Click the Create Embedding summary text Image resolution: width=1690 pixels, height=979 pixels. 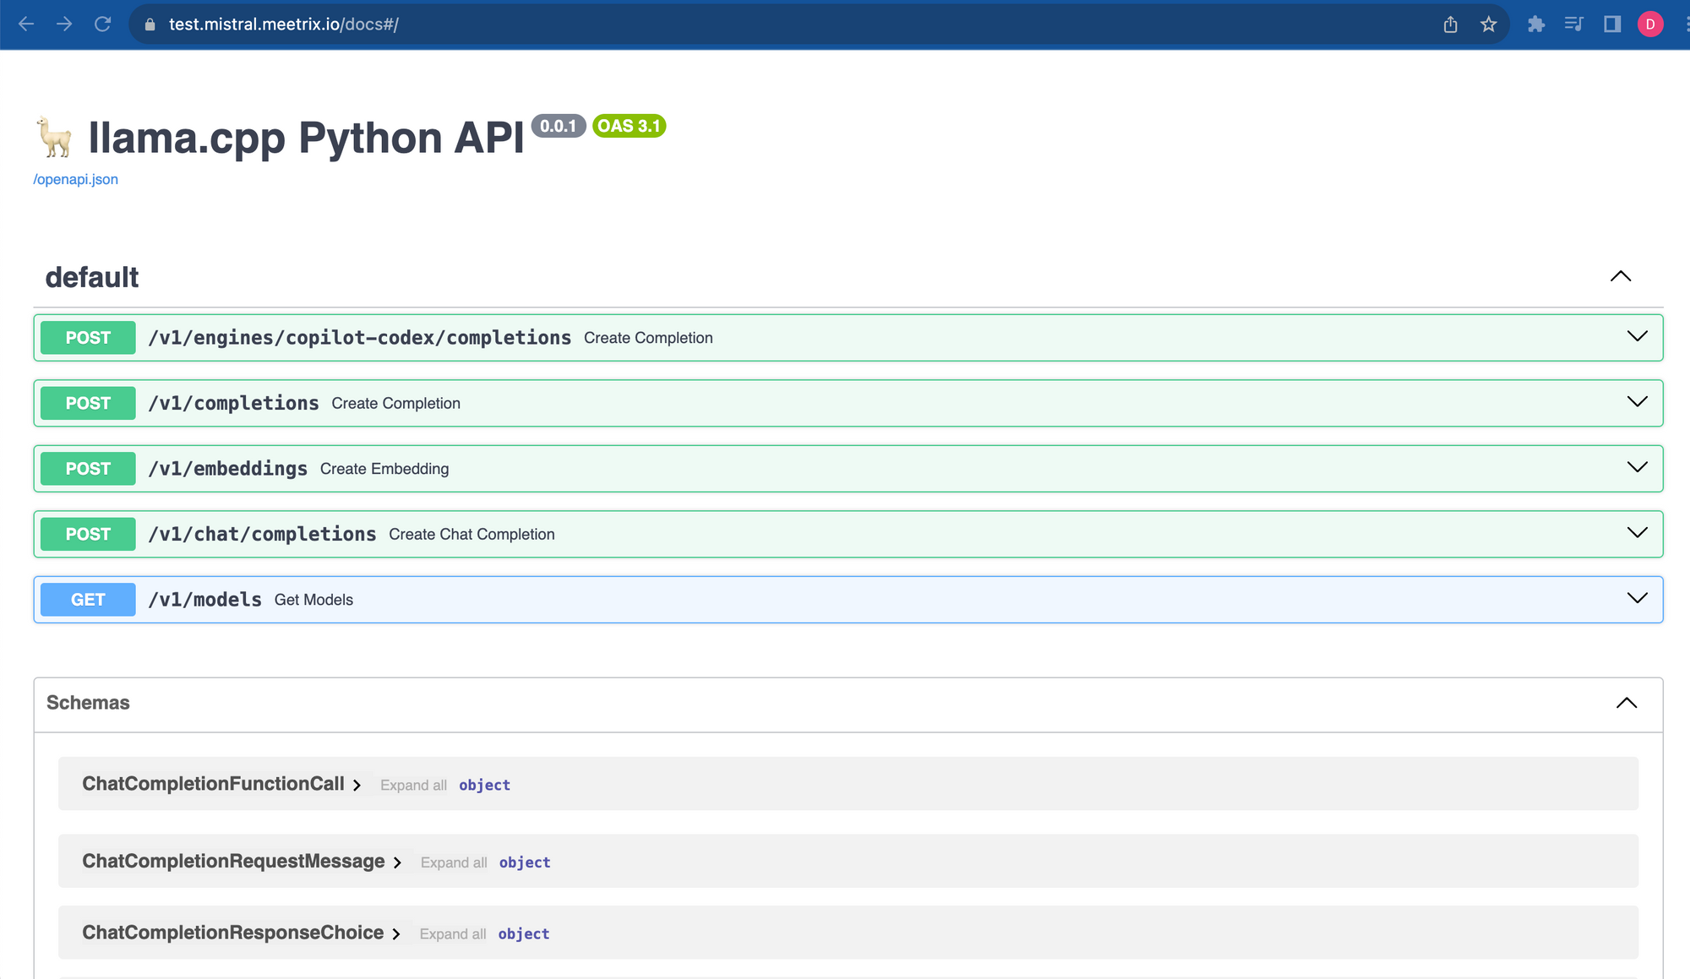(384, 469)
